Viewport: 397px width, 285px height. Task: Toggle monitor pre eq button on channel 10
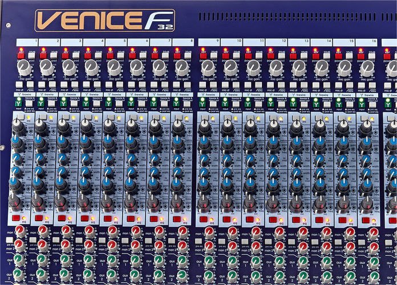222,241
